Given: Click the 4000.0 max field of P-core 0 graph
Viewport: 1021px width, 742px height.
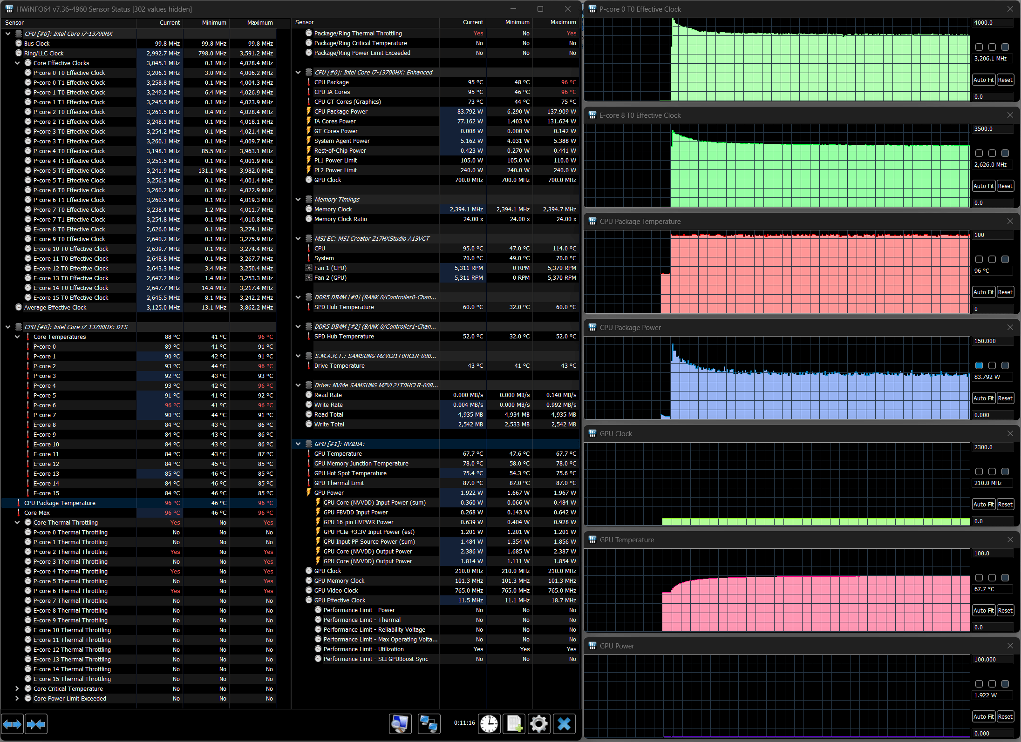Looking at the screenshot, I should [x=992, y=23].
